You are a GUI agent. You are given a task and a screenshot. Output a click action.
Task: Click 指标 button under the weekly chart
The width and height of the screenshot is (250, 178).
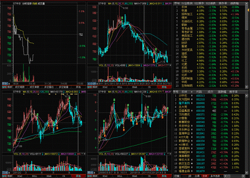tap(90, 176)
